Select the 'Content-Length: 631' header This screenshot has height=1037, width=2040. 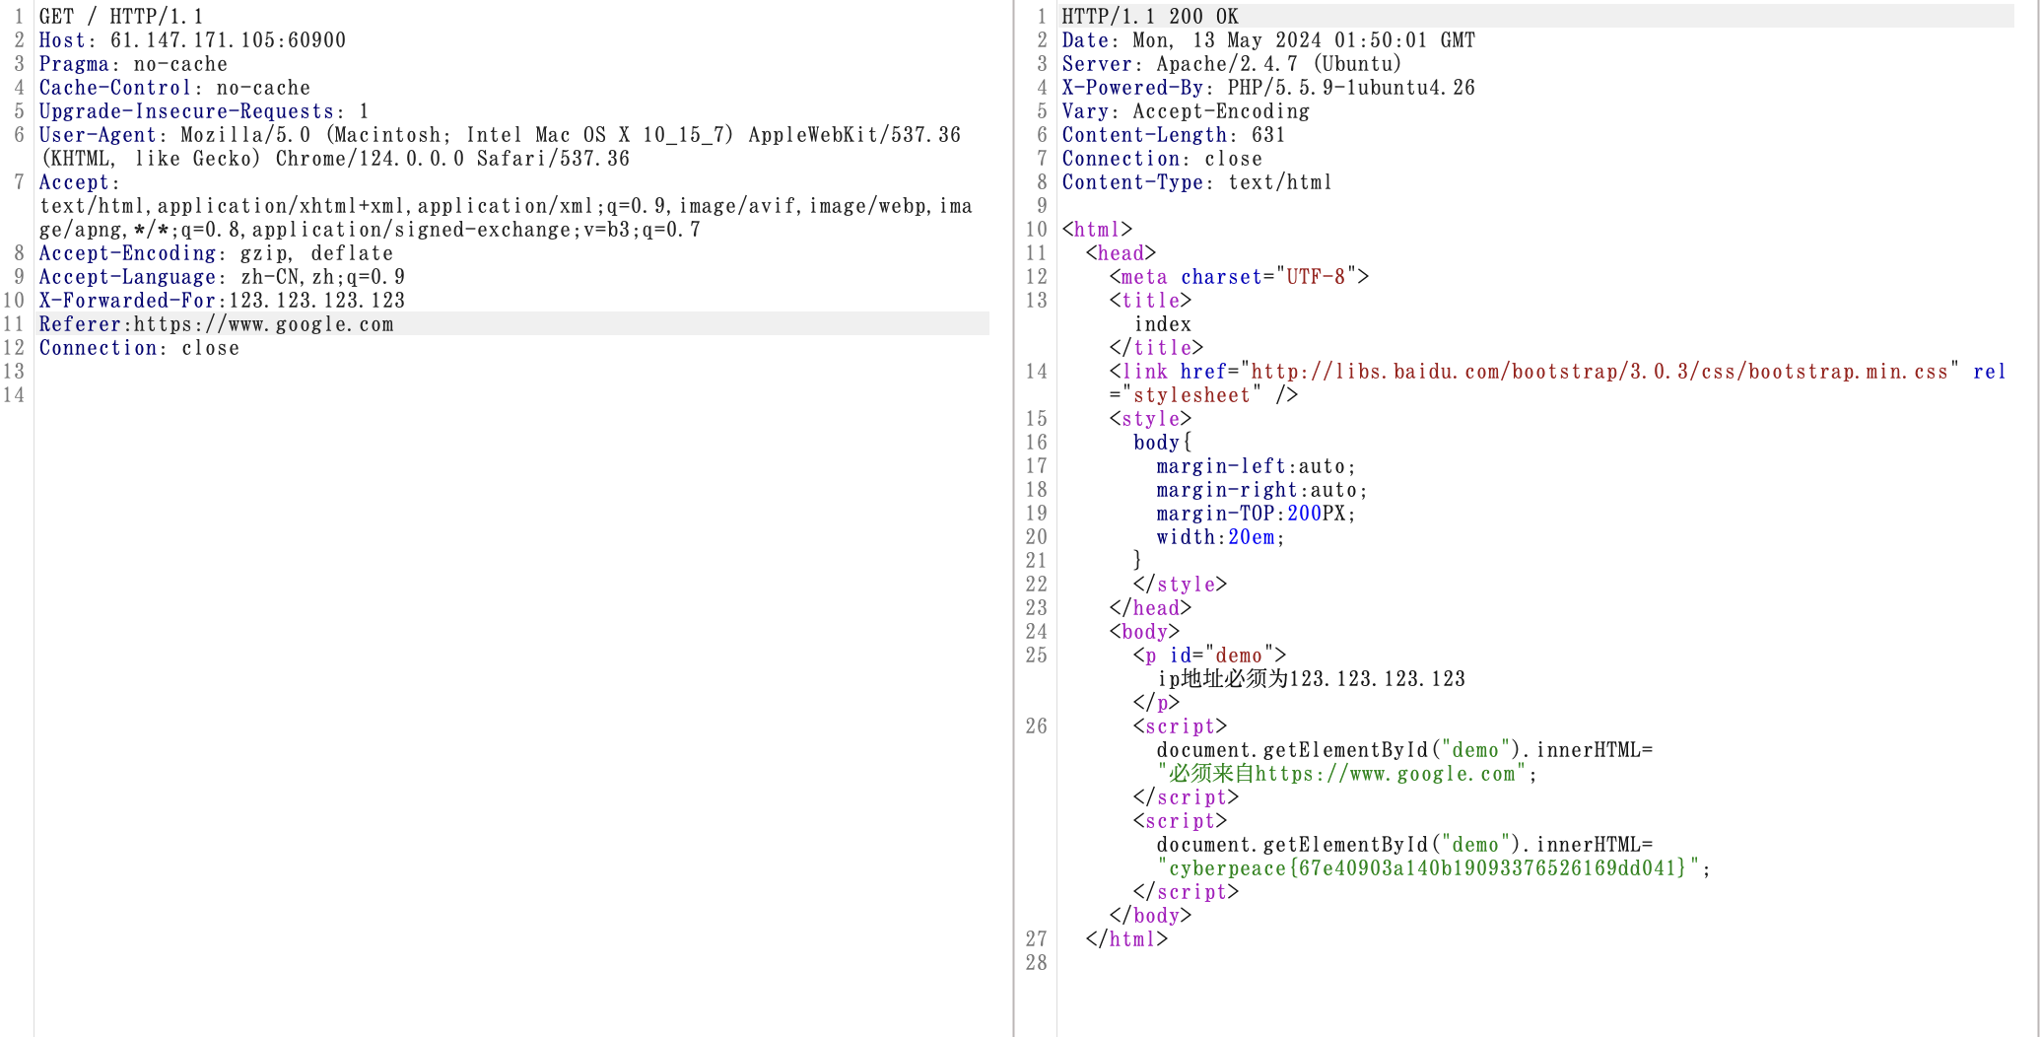(1174, 135)
